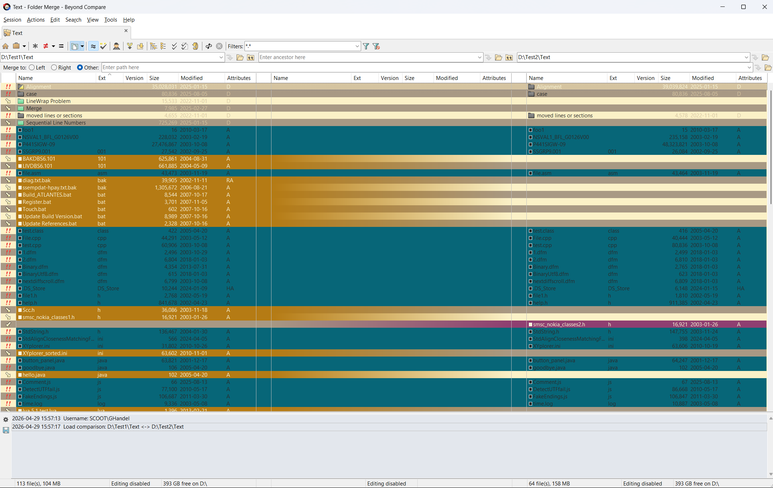Save the log via floppy icon

pyautogui.click(x=6, y=430)
